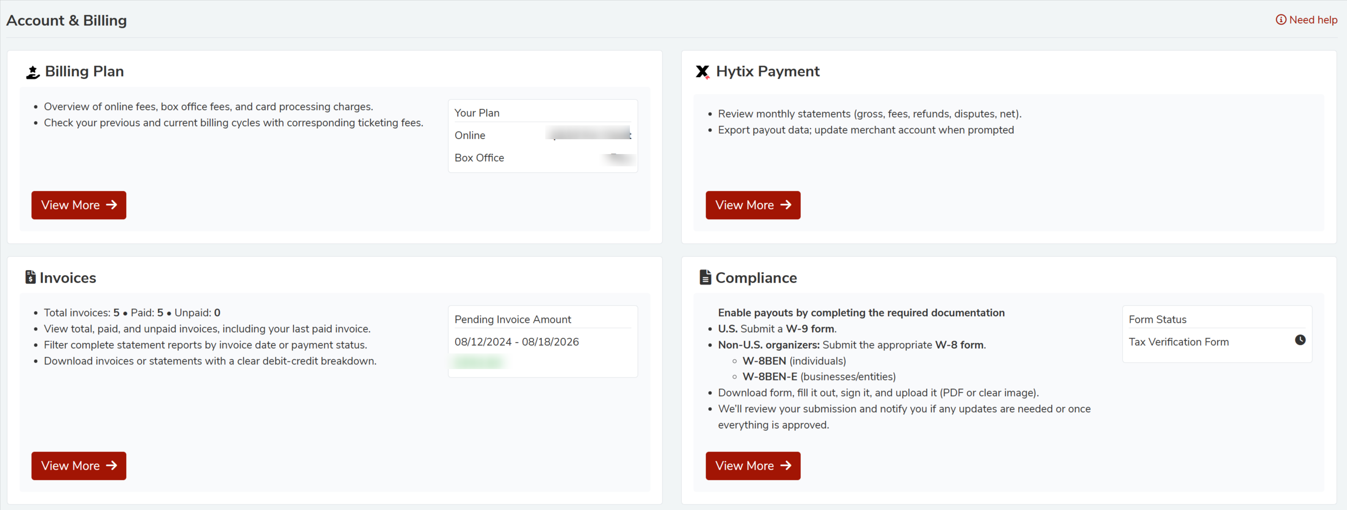Click the Compliance document icon
Screen dimensions: 1347x510
[705, 277]
